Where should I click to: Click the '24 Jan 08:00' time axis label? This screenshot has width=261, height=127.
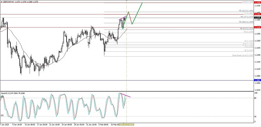pos(67,125)
